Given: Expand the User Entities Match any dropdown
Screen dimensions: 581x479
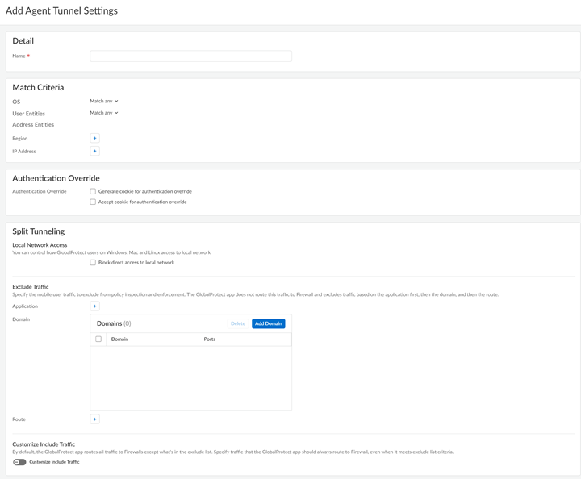Looking at the screenshot, I should [104, 113].
